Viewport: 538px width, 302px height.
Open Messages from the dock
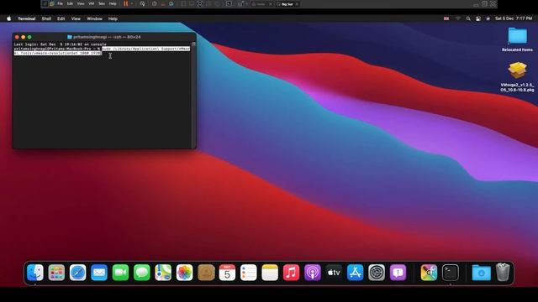[142, 273]
